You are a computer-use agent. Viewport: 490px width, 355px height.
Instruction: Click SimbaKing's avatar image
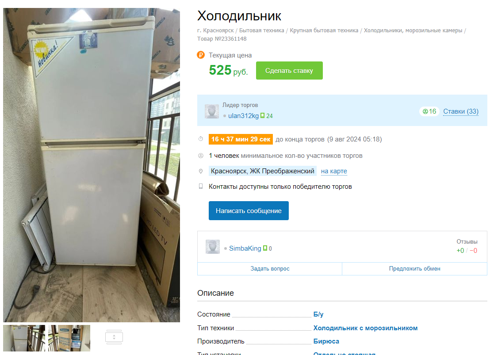point(213,247)
